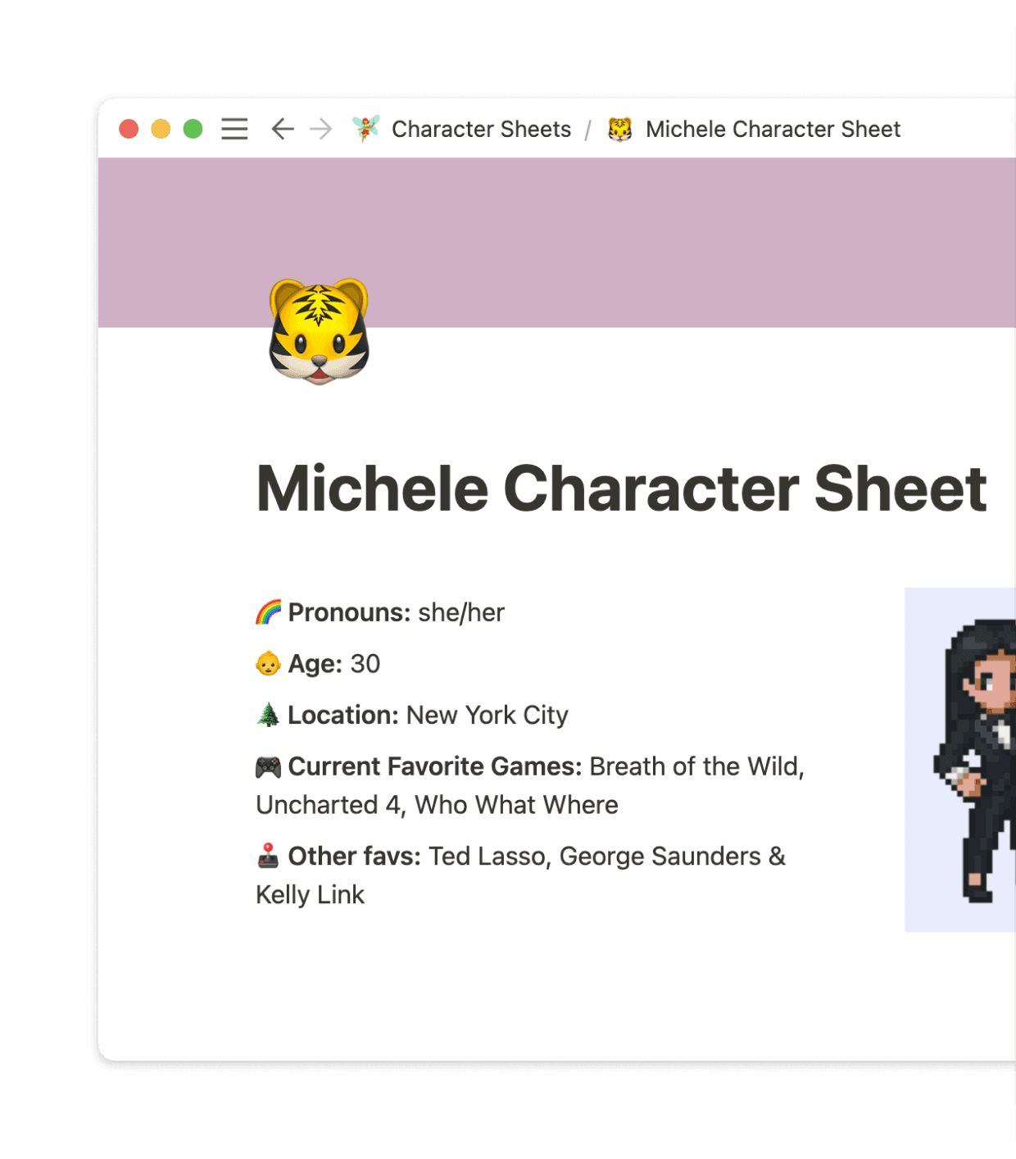
Task: Click the fairy emoji in the breadcrumb
Action: point(364,129)
